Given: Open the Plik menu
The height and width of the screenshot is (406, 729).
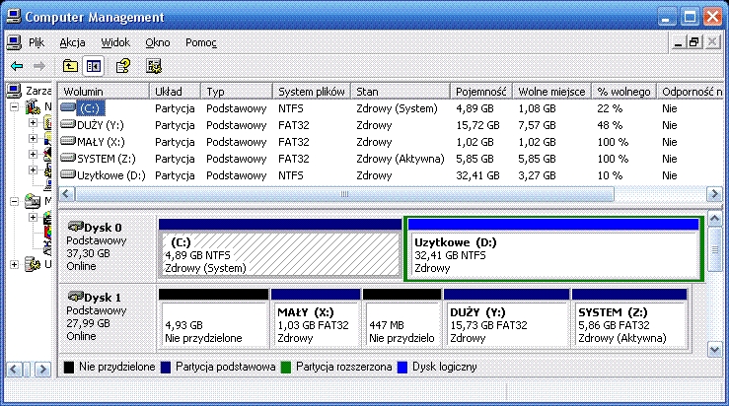Looking at the screenshot, I should click(x=36, y=42).
